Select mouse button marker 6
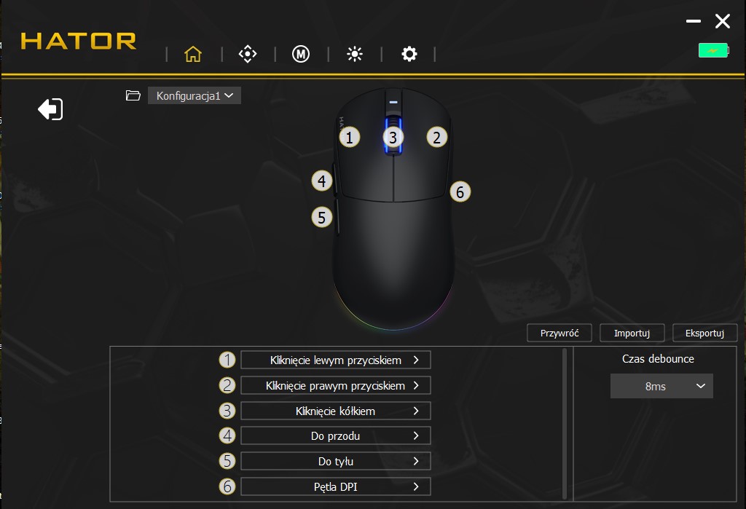 point(460,192)
